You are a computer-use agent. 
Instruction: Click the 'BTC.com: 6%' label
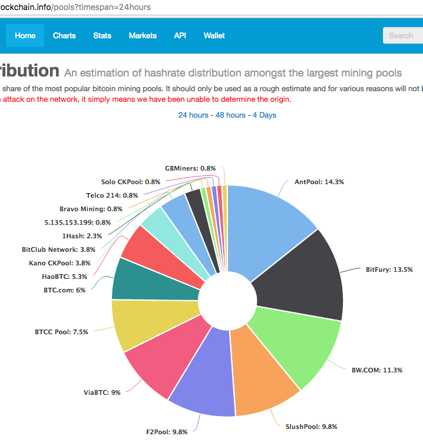64,290
